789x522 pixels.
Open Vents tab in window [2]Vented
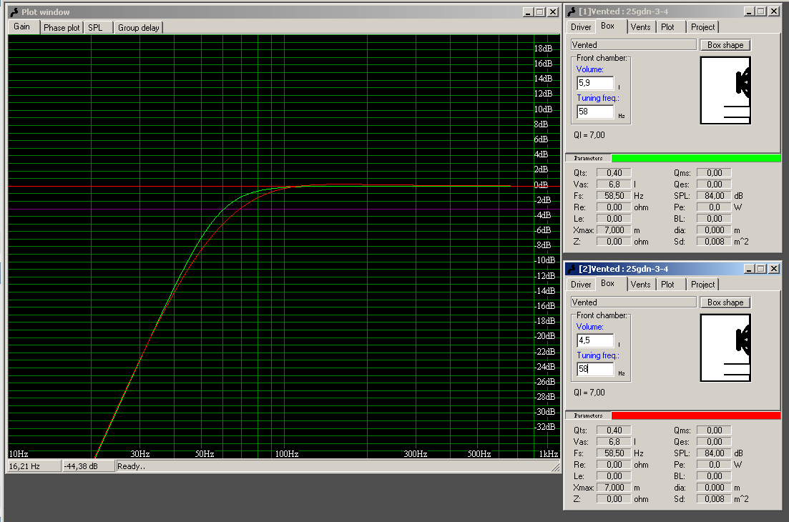click(640, 285)
